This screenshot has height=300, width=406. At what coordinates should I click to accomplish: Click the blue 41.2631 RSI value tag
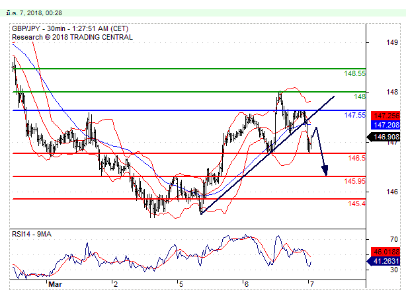tap(384, 261)
